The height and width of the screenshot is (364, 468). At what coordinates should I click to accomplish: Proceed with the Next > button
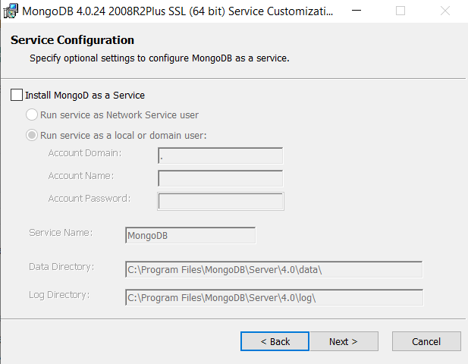344,341
